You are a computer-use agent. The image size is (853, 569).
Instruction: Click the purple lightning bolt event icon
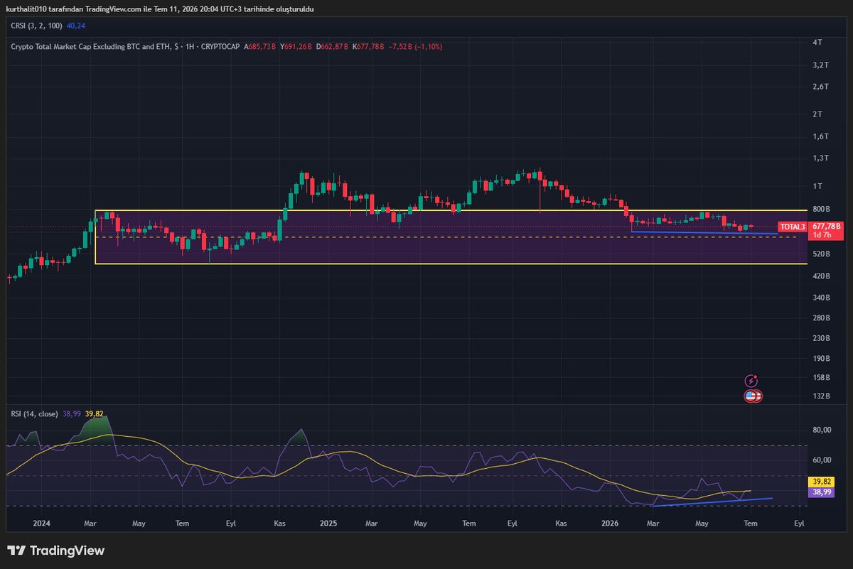click(751, 381)
